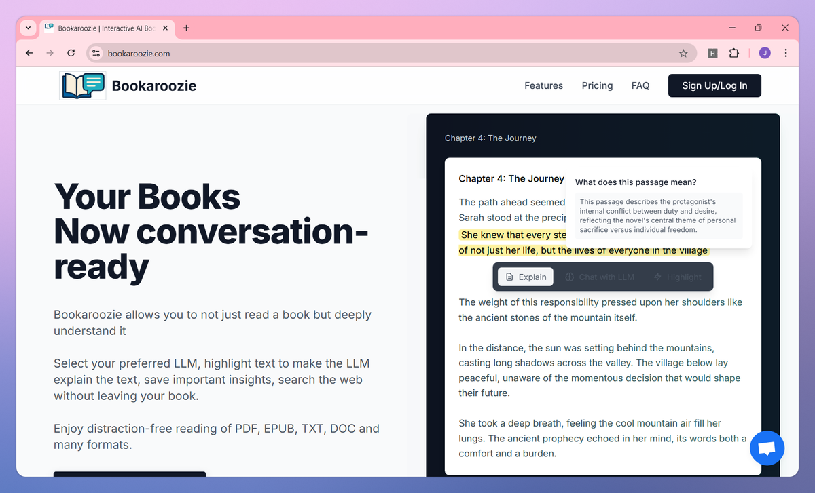Open the blue chat support bubble
The width and height of the screenshot is (815, 493).
pyautogui.click(x=767, y=448)
